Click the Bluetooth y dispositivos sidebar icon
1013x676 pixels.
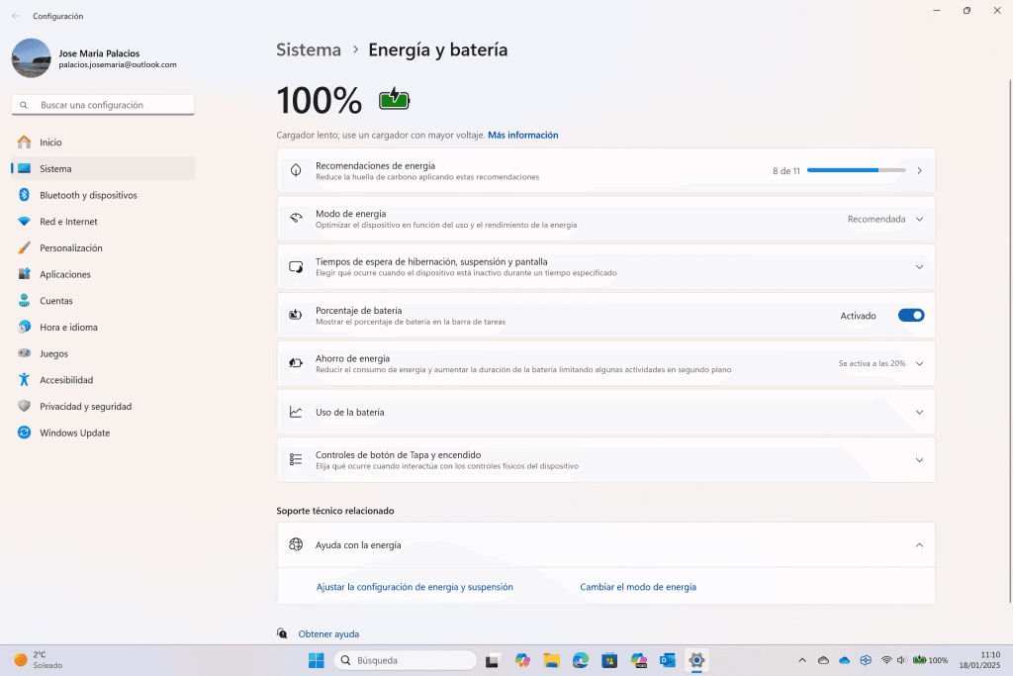click(x=24, y=195)
